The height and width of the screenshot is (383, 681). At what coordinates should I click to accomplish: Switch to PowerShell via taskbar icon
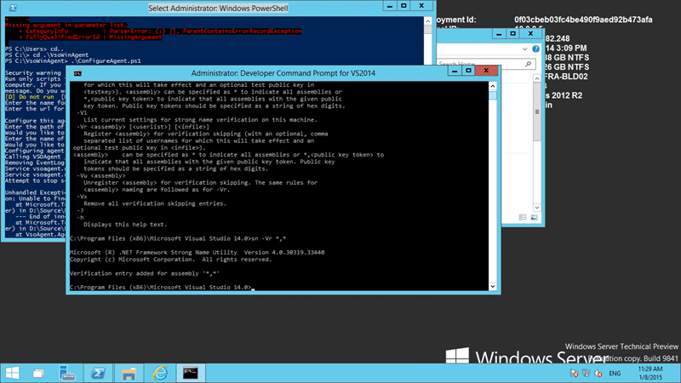(98, 373)
